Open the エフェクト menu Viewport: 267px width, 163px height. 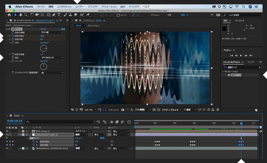pyautogui.click(x=93, y=6)
